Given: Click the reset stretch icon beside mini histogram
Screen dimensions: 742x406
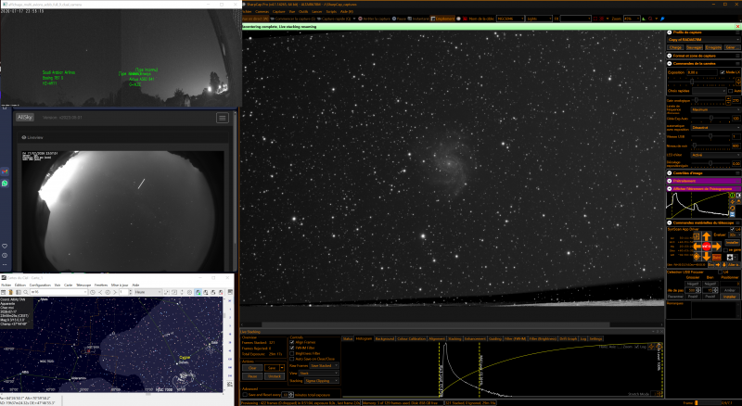Looking at the screenshot, I should point(733,208).
